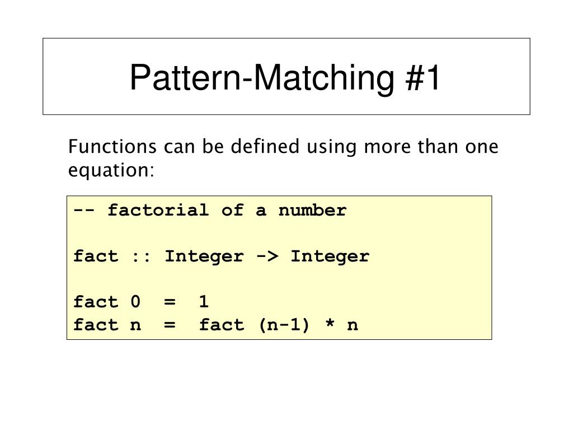Select the '::' symbol in type signature

click(x=140, y=257)
